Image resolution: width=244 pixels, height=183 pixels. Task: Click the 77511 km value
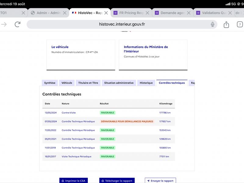tap(164, 156)
